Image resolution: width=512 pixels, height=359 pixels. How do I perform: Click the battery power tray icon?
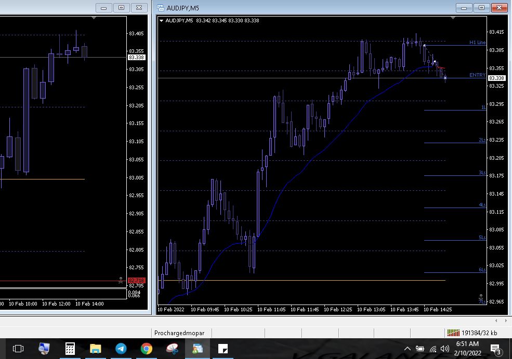coord(420,349)
